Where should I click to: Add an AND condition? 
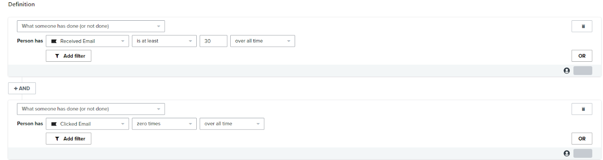tap(22, 88)
